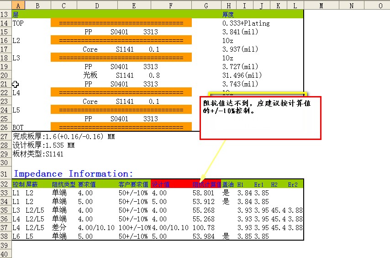Click the 3.841(mil) thickness value
Viewport: 390px width, 258px height.
click(240, 32)
